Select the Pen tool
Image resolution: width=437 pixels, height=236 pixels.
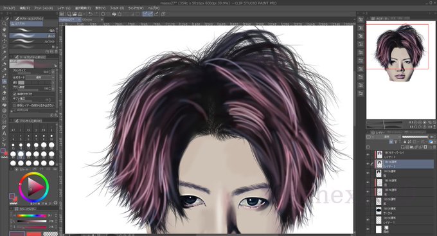(4, 64)
